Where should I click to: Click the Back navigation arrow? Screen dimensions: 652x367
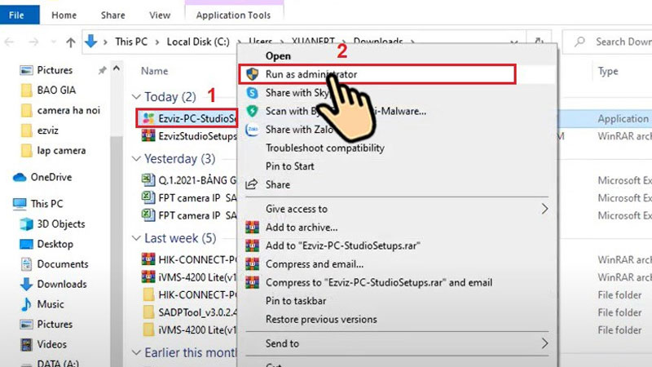click(x=9, y=42)
